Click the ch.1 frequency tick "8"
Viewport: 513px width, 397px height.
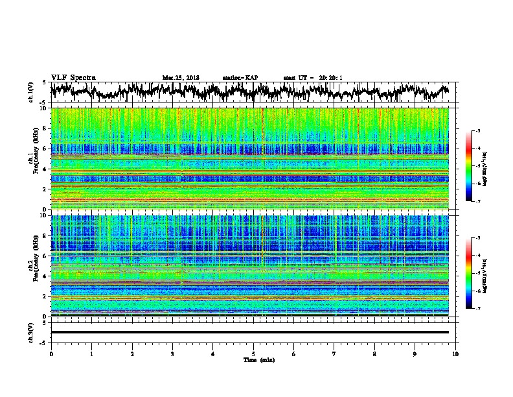(x=46, y=128)
